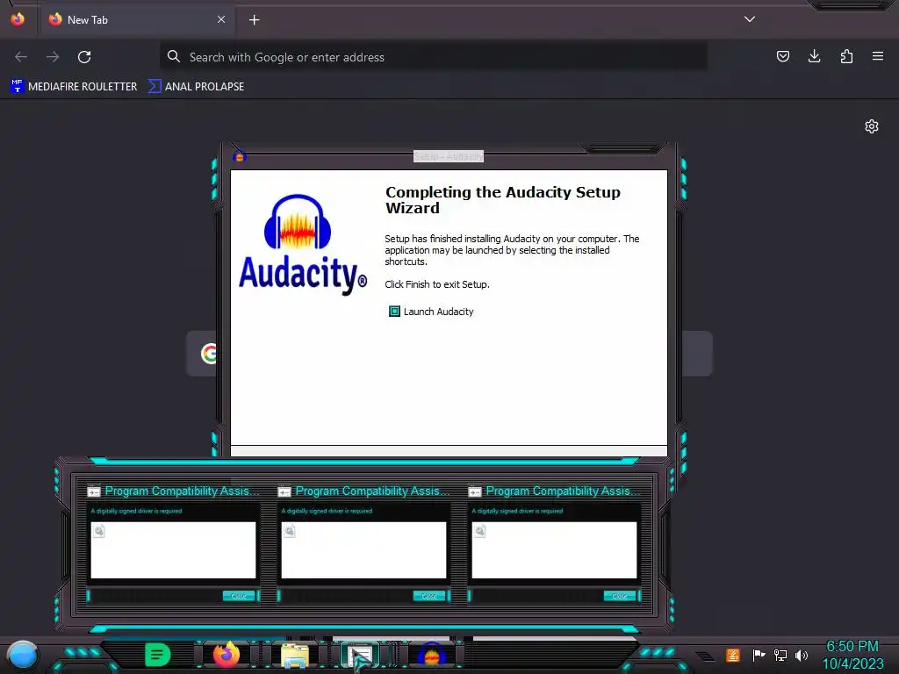Screen dimensions: 899x674
Task: Open Firefox View pinned icon
Action: (18, 19)
